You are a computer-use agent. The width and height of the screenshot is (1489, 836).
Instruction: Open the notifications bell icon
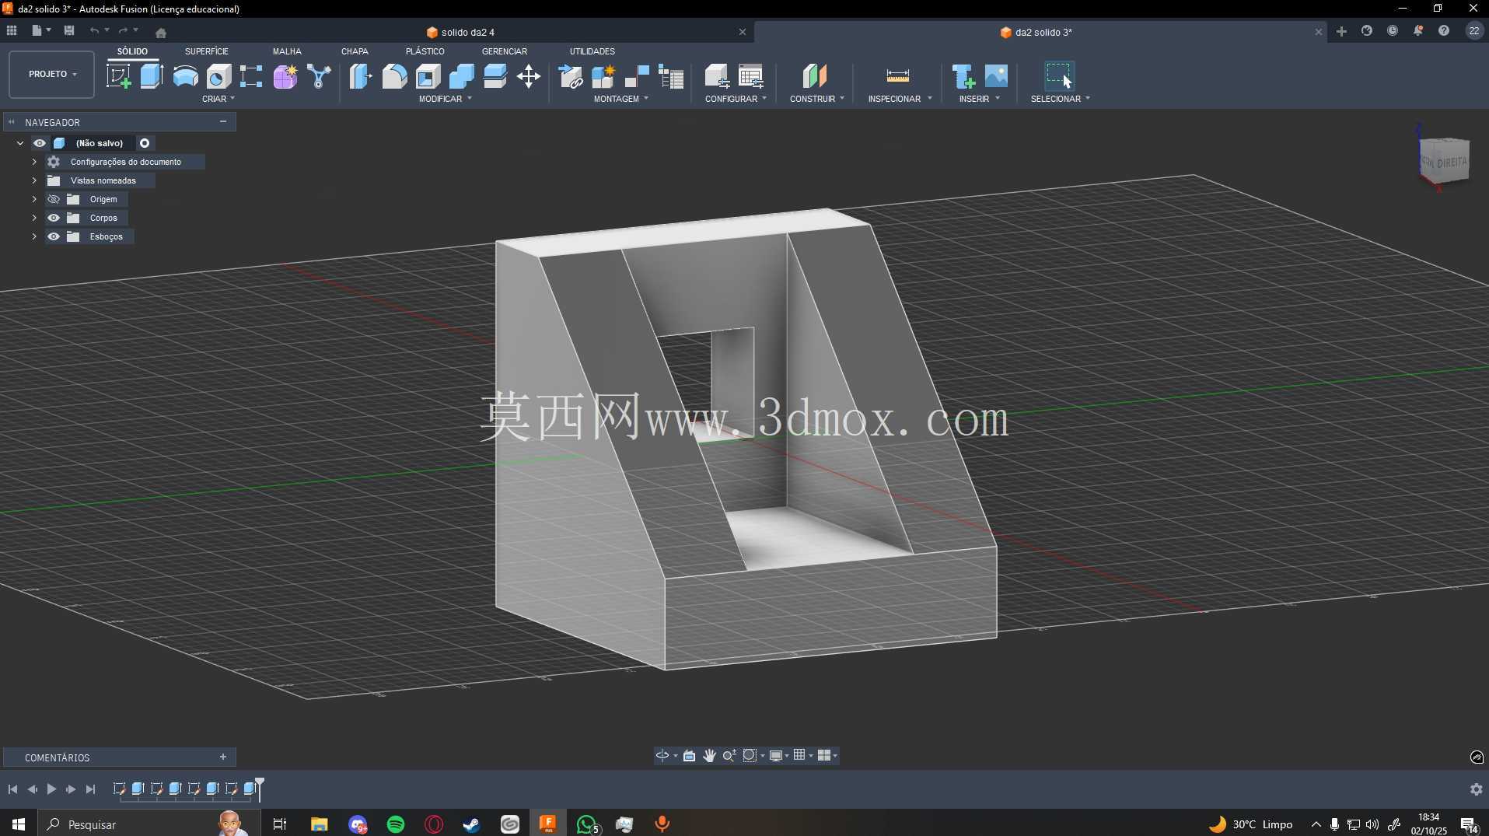[1418, 31]
